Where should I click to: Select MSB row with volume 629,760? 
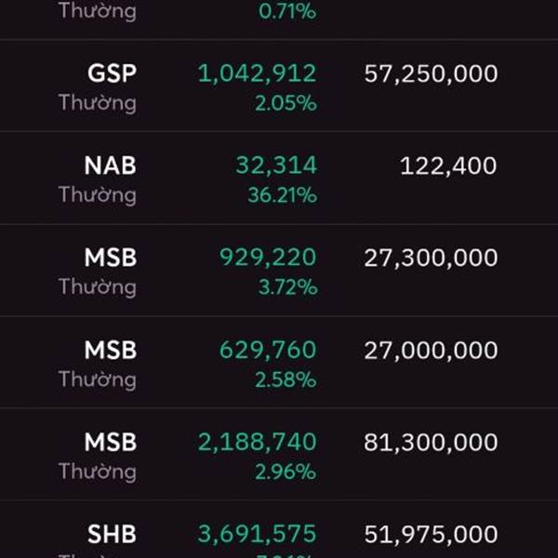point(279,362)
